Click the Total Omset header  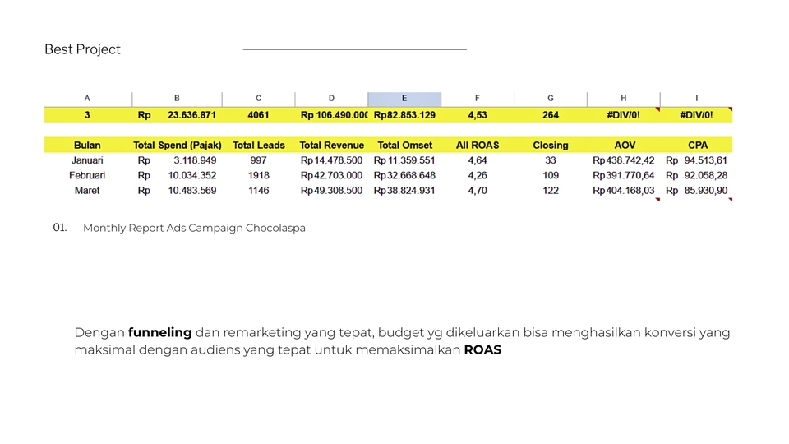(x=405, y=145)
